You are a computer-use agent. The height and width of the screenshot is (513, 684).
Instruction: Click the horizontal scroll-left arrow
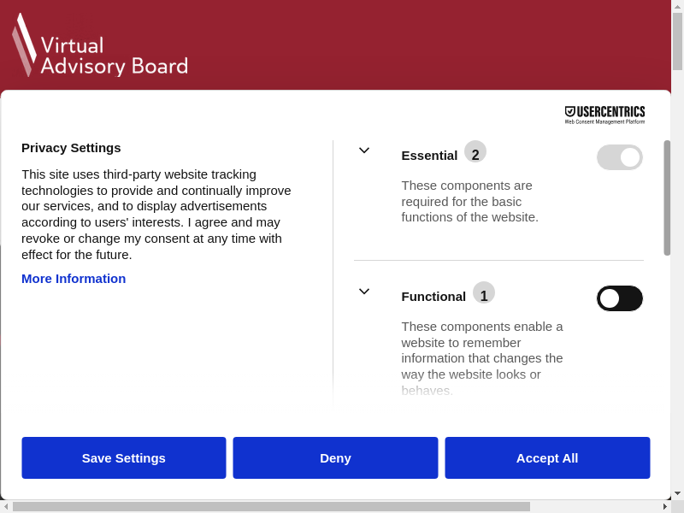coord(6,506)
